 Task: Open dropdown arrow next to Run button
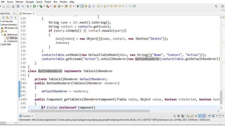click(38, 6)
